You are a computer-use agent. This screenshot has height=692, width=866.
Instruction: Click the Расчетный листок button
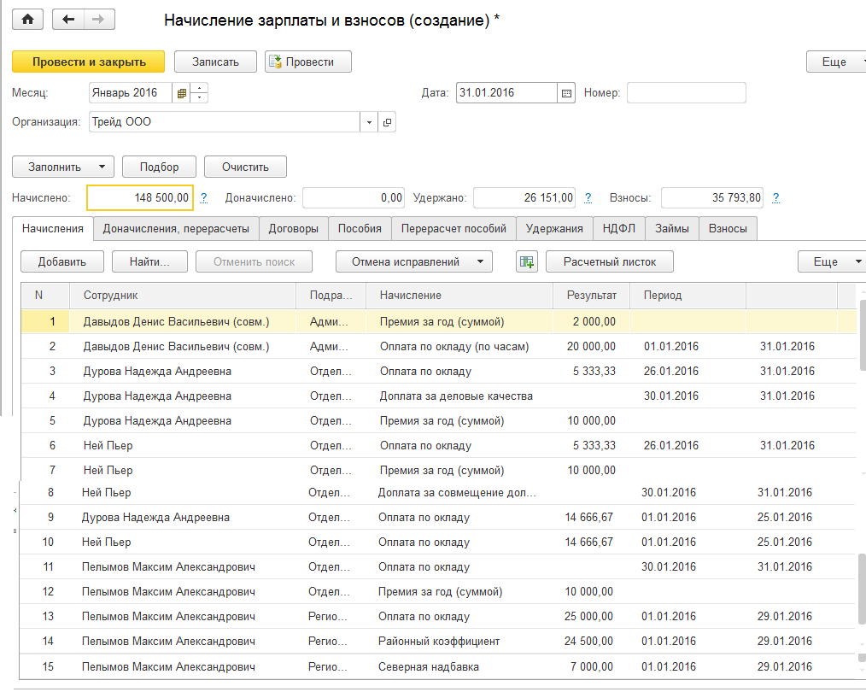610,261
